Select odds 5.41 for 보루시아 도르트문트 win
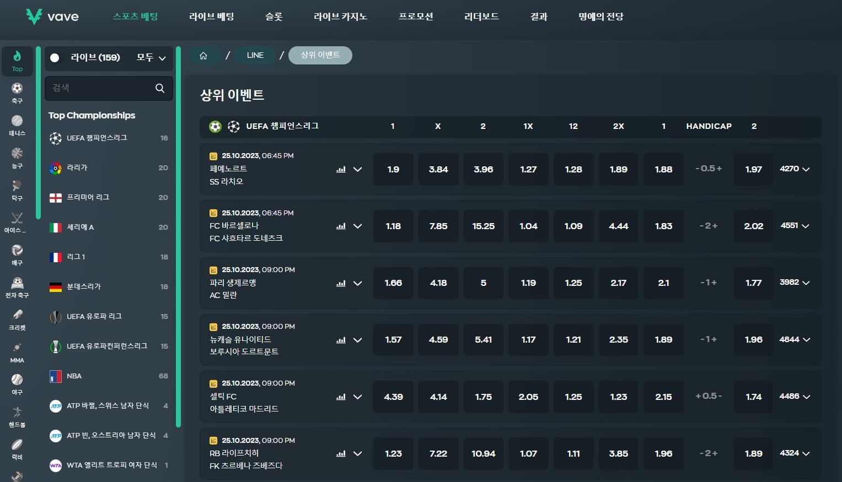The height and width of the screenshot is (482, 842). 484,340
